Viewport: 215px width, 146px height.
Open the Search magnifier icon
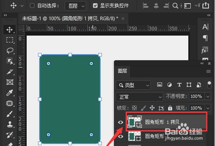[175, 6]
